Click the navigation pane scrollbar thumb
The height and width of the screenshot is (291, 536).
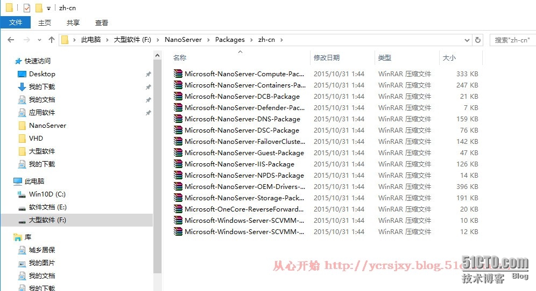[x=157, y=167]
